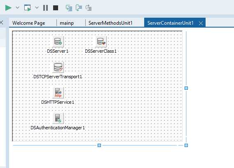Screen dimensions: 234x168
Task: Open the mainp tab
Action: coord(67,23)
